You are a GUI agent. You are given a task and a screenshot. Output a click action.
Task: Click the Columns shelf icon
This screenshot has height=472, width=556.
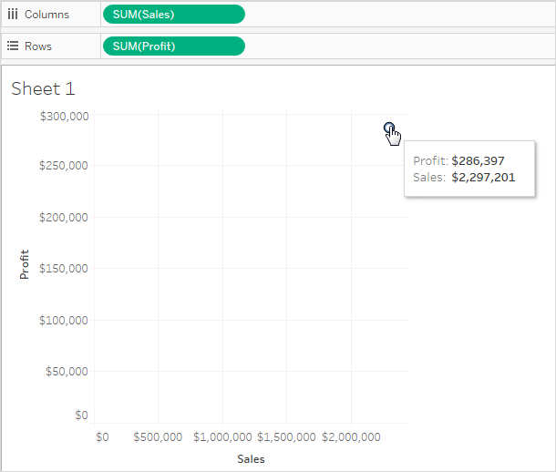pyautogui.click(x=13, y=15)
